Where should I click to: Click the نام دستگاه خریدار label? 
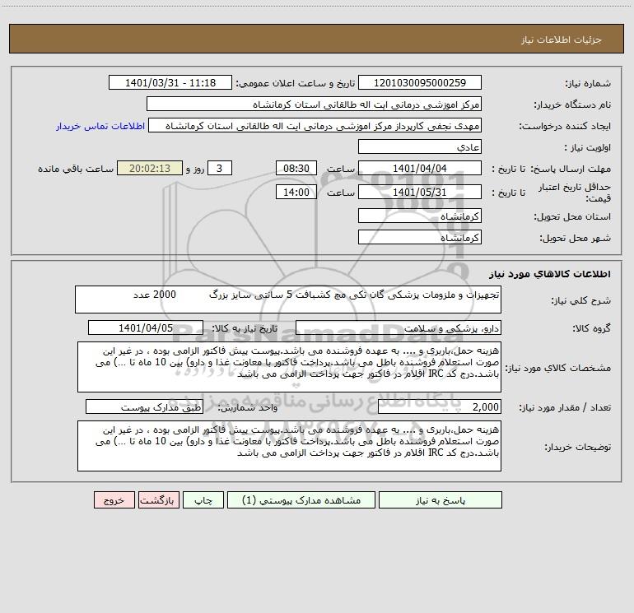tap(572, 104)
